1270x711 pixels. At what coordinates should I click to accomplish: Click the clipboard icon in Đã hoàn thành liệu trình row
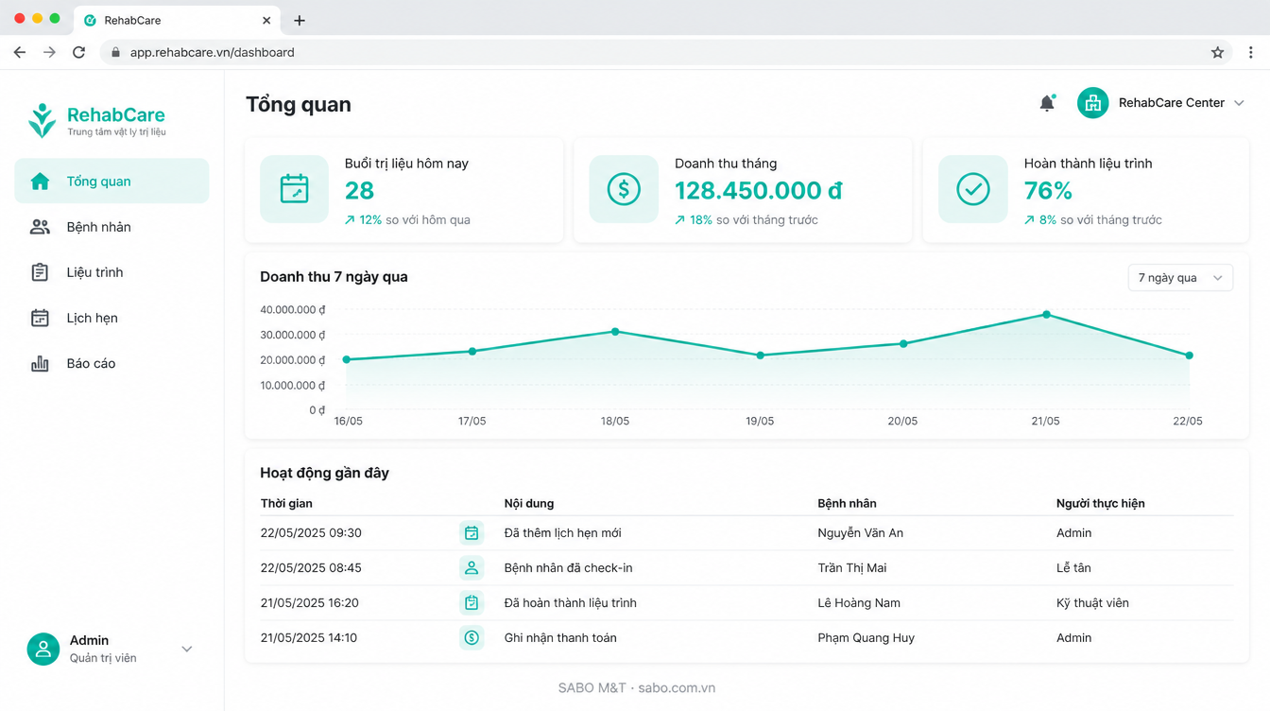click(472, 603)
